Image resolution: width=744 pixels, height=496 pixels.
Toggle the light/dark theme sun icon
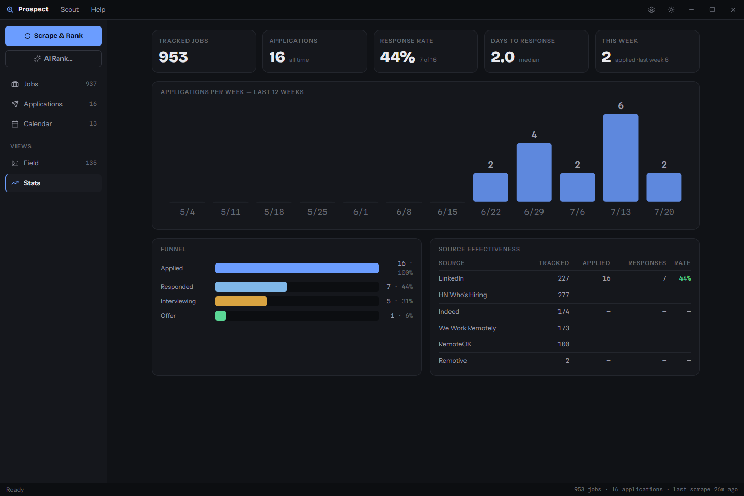tap(671, 10)
